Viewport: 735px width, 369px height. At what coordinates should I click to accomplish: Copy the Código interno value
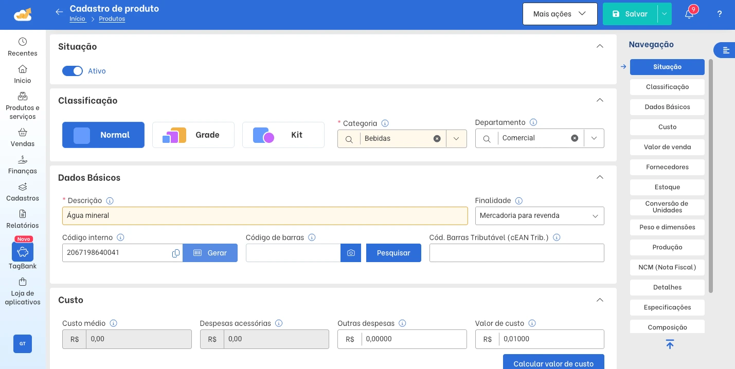176,253
